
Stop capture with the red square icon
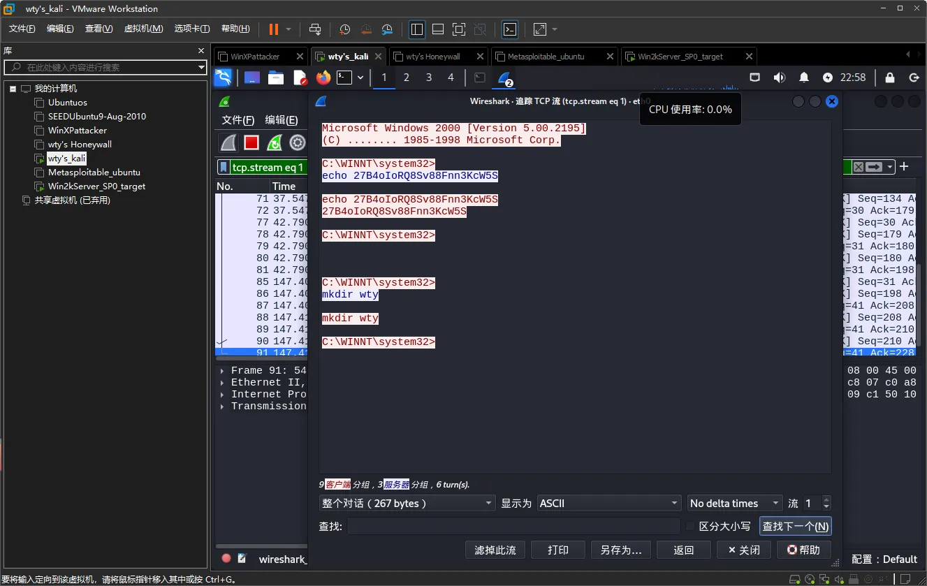click(251, 143)
